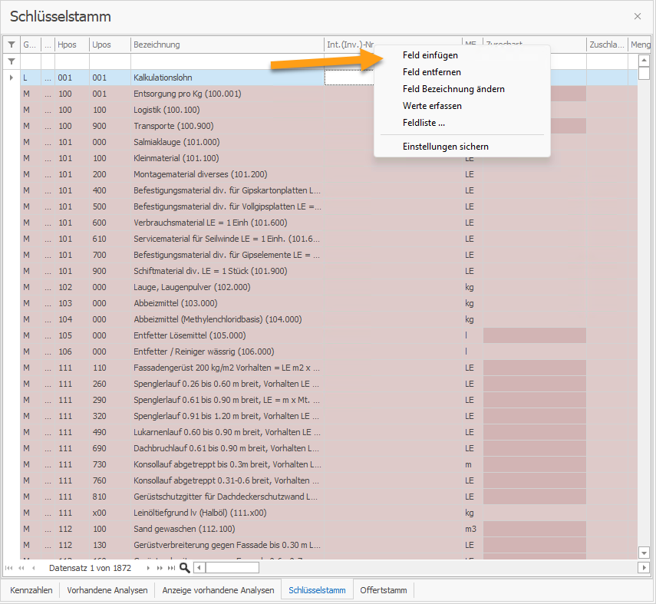Screen dimensions: 656x604
Task: Select row Leinöltiefgrund lv (Halböl) (111.x00)
Action: 329,513
